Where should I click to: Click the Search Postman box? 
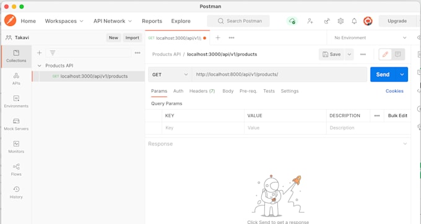click(238, 21)
